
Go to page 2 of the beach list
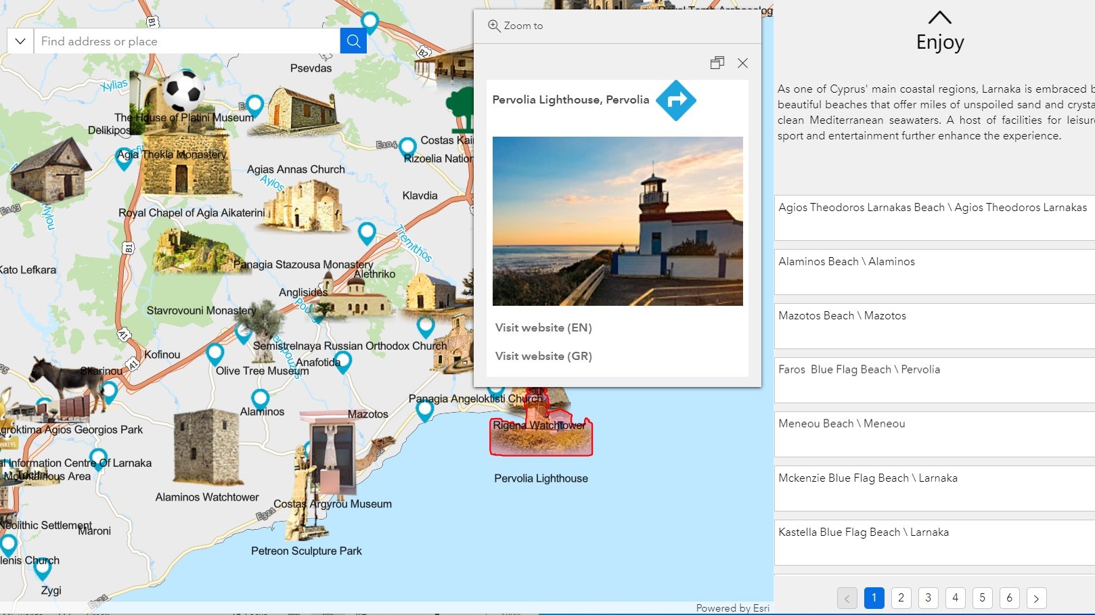tap(901, 598)
